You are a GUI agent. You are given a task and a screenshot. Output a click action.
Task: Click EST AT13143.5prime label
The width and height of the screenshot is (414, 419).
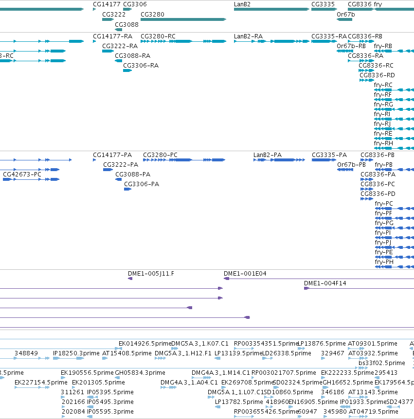[373, 392]
